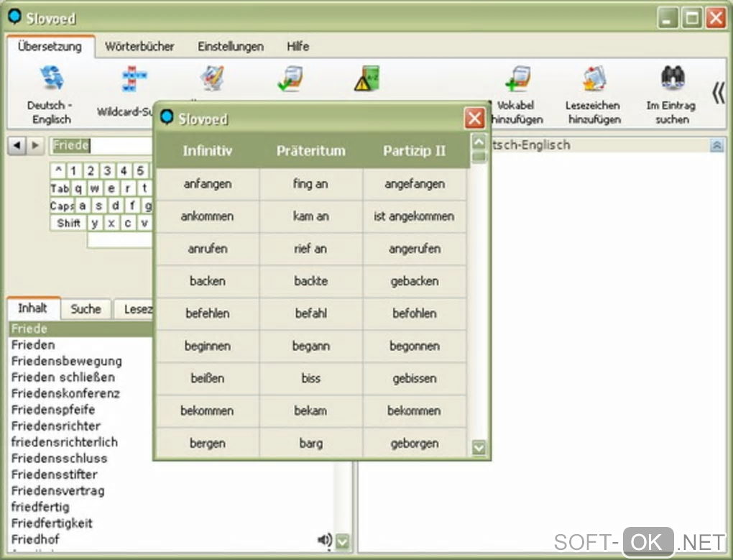Select Friedenskonferenz in the word list
Screen dimensions: 733x560
pyautogui.click(x=66, y=394)
